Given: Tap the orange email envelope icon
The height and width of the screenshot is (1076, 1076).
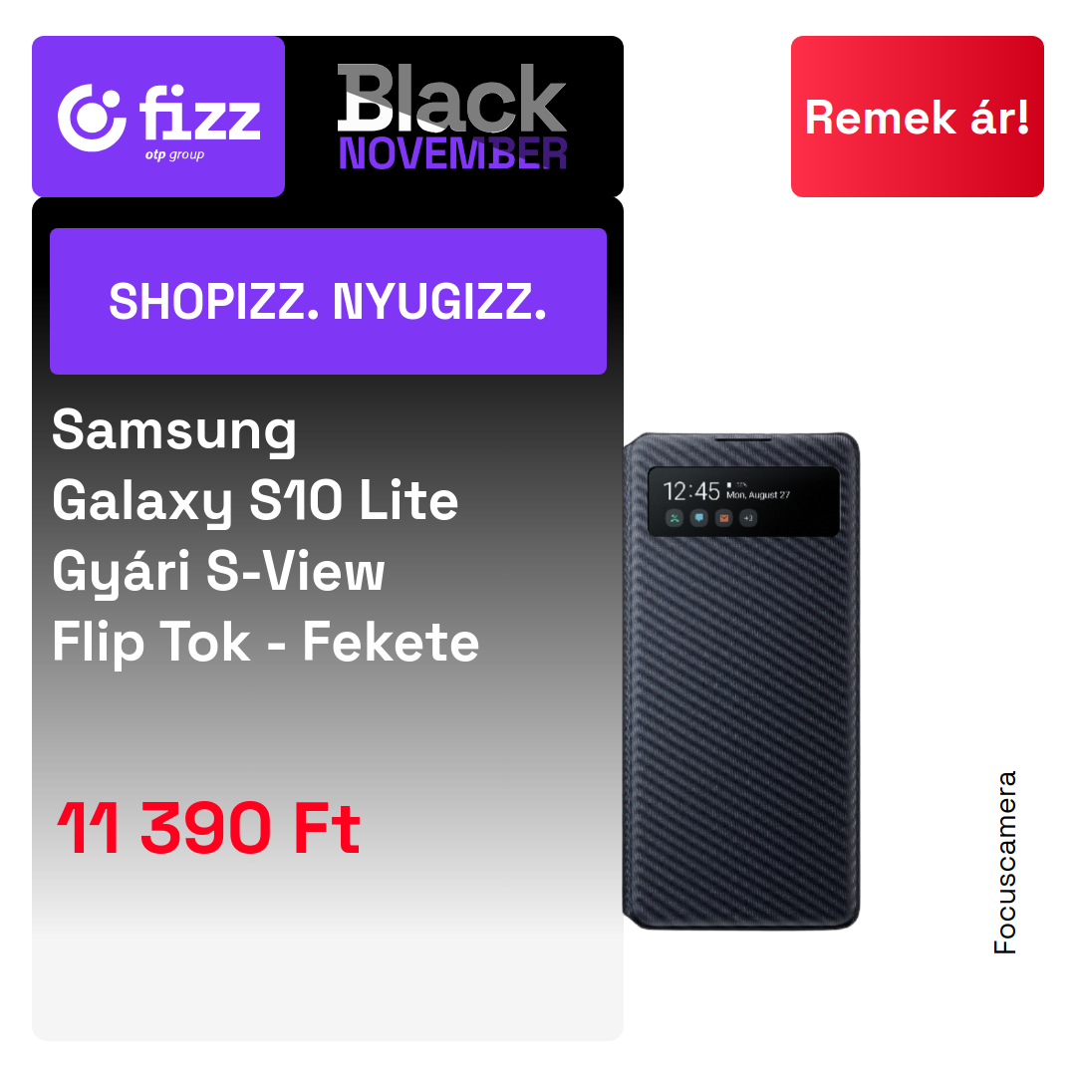Looking at the screenshot, I should [x=724, y=518].
